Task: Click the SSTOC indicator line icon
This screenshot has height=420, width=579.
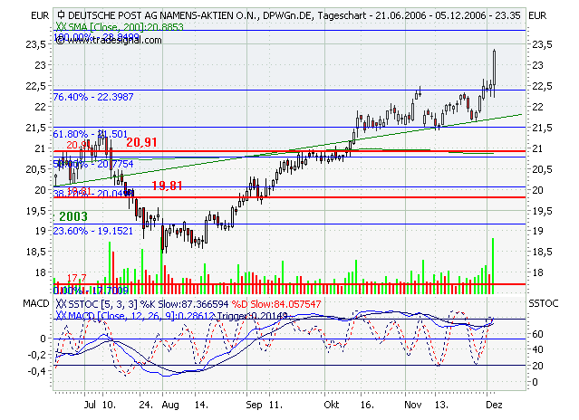Action: pos(62,304)
